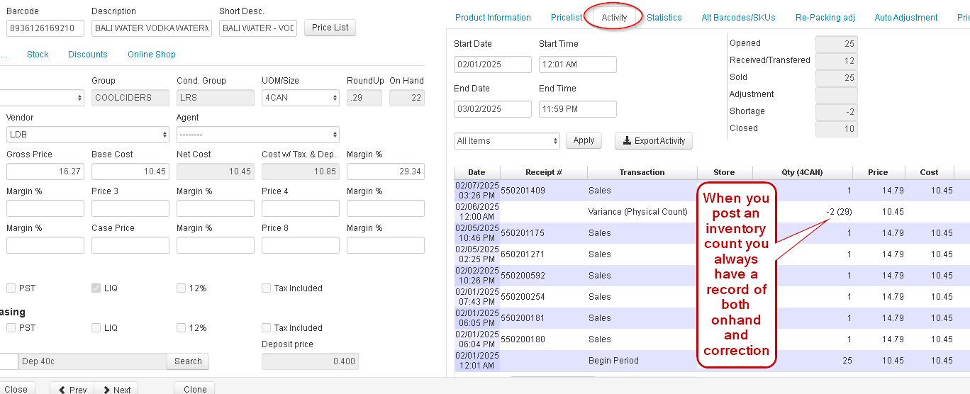Open the All Items filter dropdown
This screenshot has height=394, width=970.
point(507,141)
